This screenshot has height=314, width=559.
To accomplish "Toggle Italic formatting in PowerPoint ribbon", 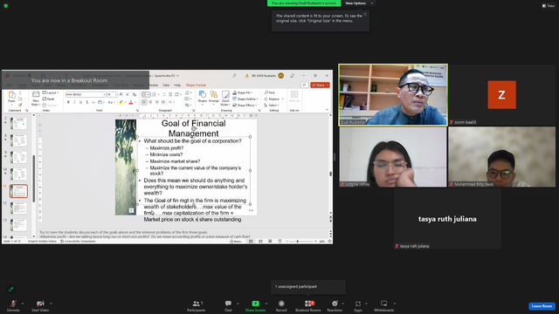I will [x=74, y=102].
